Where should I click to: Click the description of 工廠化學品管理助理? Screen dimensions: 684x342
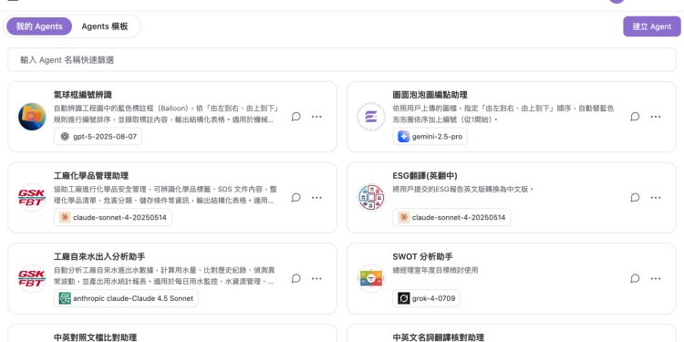coord(165,195)
